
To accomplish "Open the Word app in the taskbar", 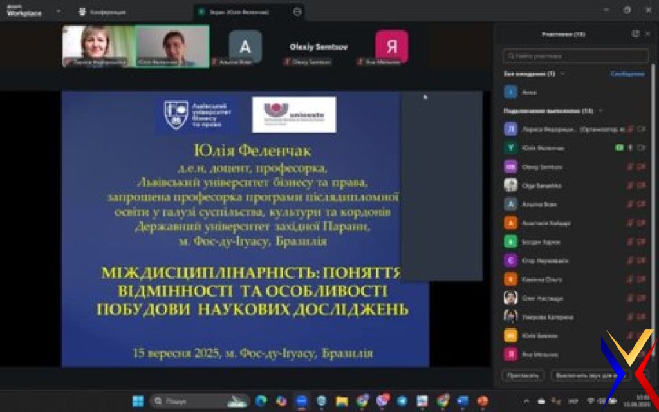I will [x=463, y=401].
